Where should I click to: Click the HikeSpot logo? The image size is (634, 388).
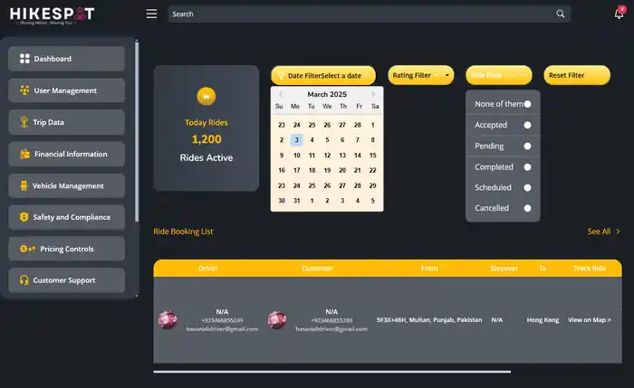tap(52, 14)
